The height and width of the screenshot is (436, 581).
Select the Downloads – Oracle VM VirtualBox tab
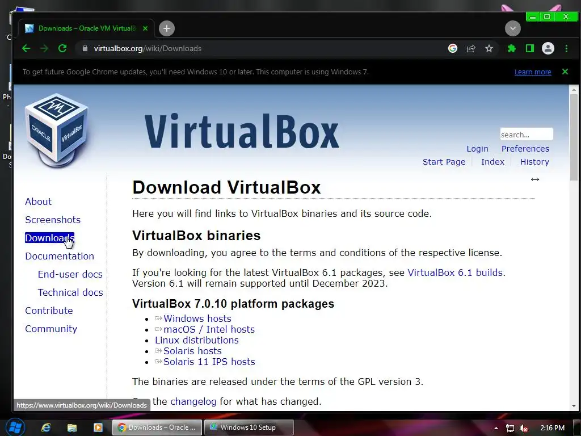click(x=86, y=28)
